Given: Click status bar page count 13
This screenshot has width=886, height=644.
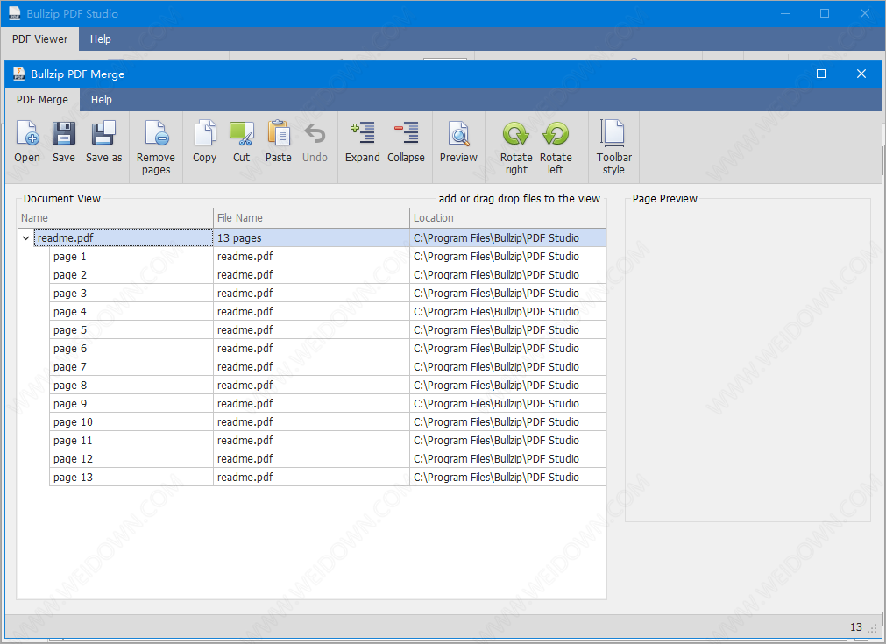Looking at the screenshot, I should point(855,627).
